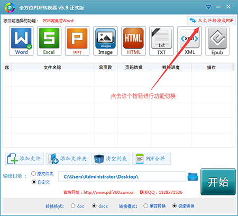Open the blue title bar dropdown menu

tap(208, 7)
